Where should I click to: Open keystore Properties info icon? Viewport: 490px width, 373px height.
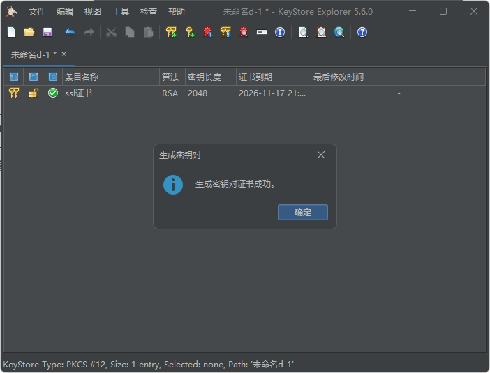pos(280,32)
